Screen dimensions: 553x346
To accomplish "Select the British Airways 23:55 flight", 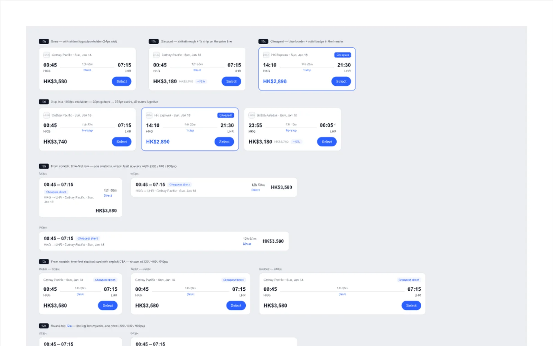I will (x=327, y=142).
